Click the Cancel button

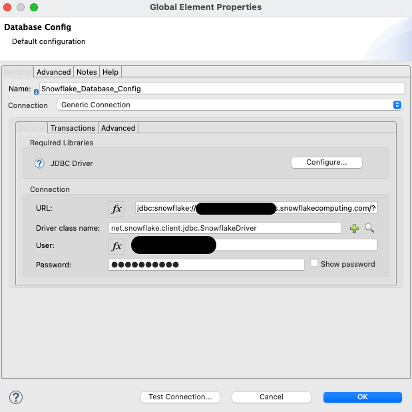point(272,397)
